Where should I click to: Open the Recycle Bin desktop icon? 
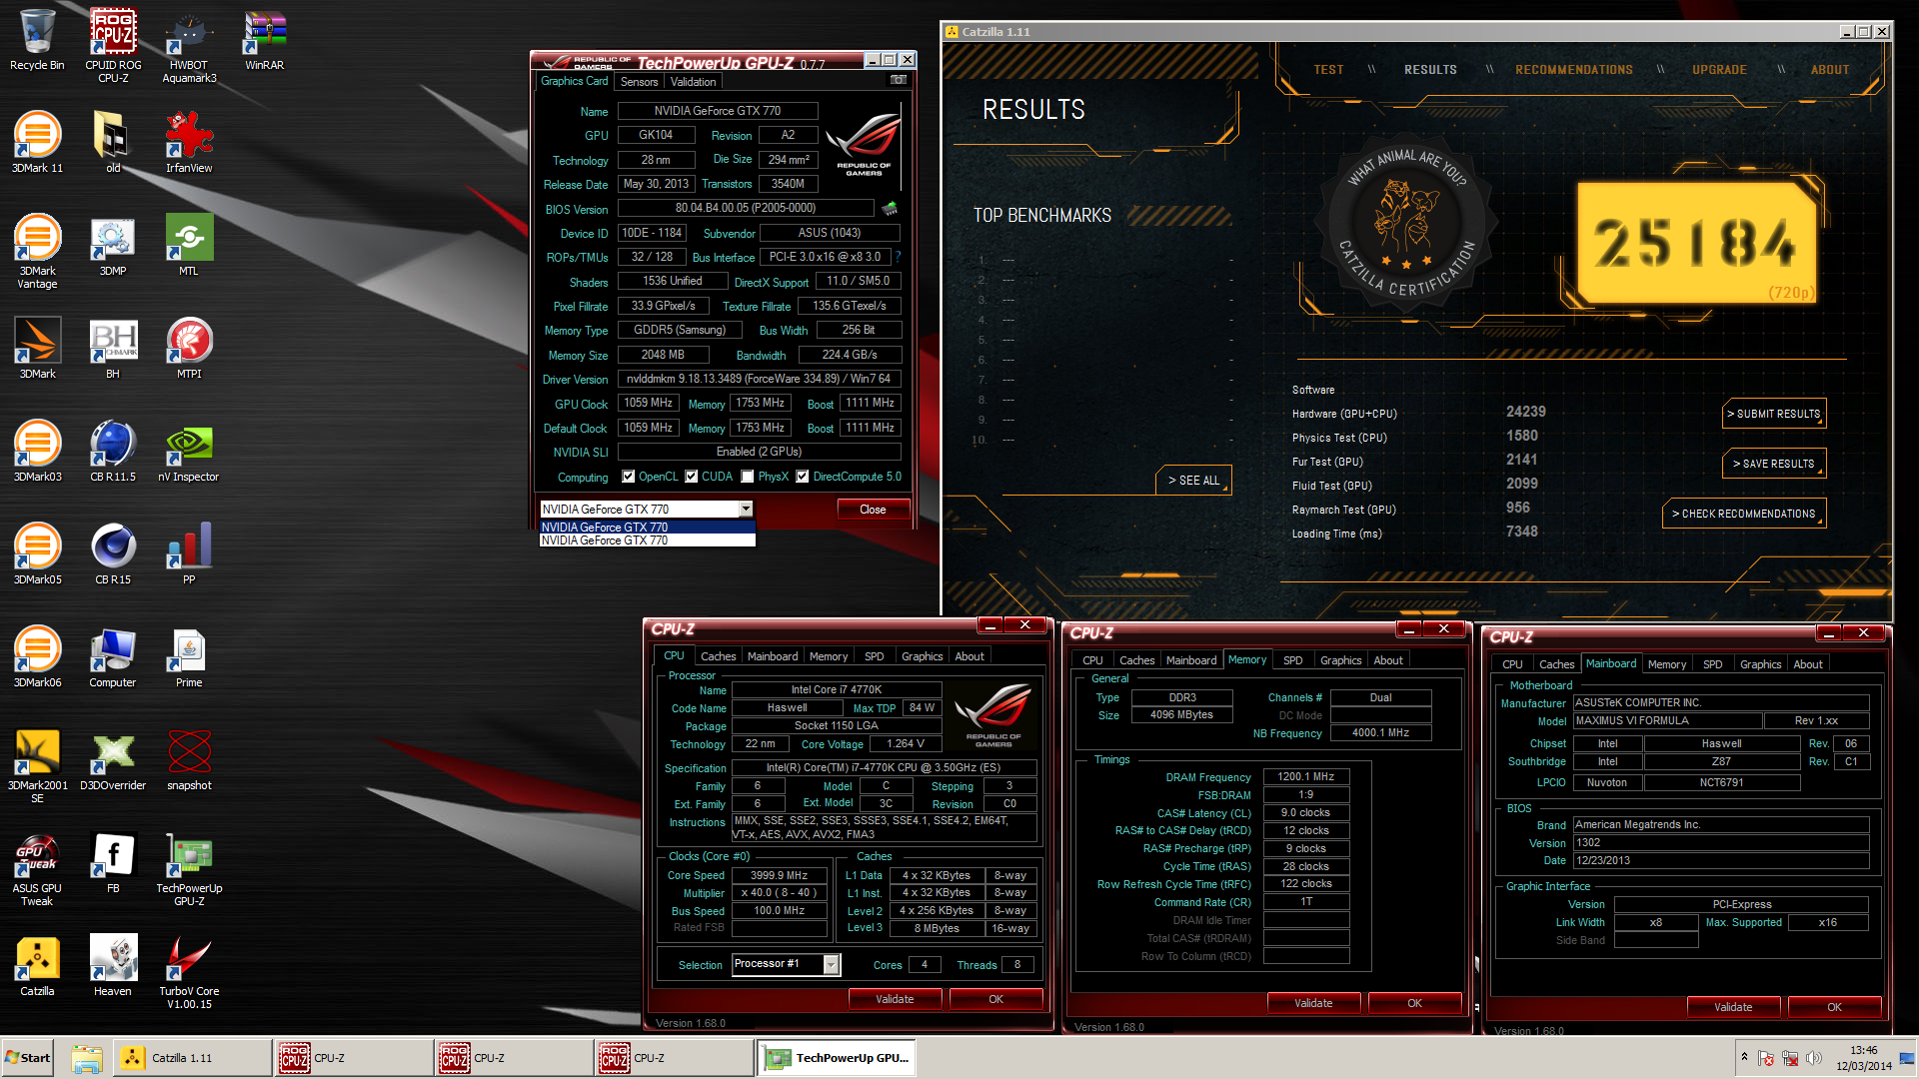click(x=37, y=40)
